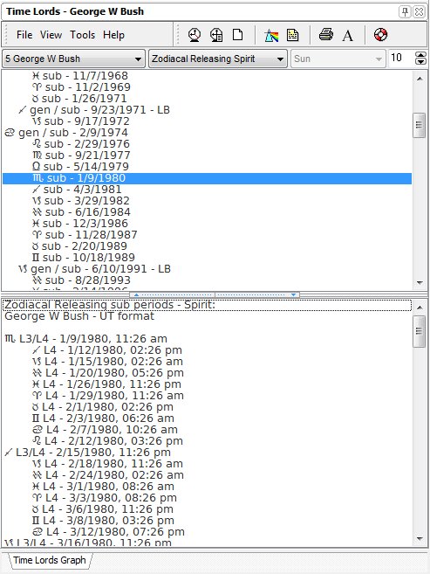The height and width of the screenshot is (574, 430).
Task: Open the Zodiacal Releasing Spirit technique dropdown
Action: [x=218, y=59]
